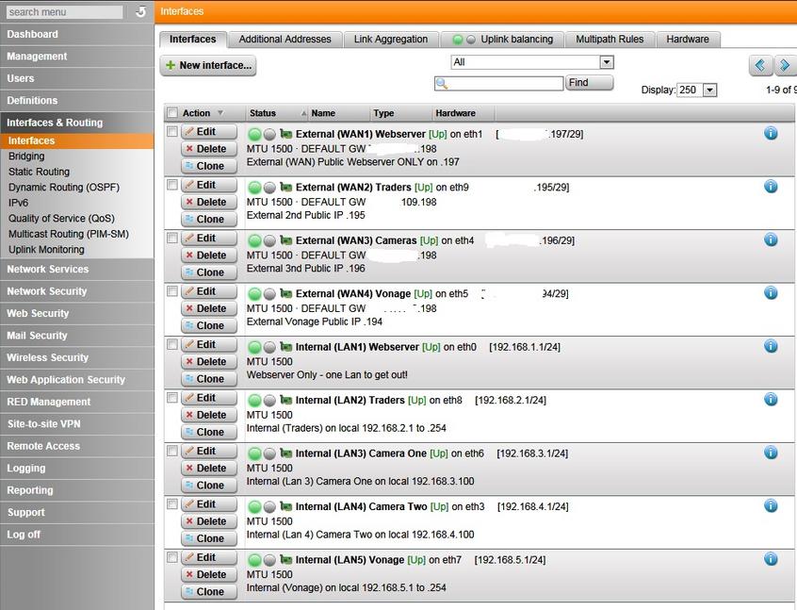Click the search menu input field
Screen dimensions: 797x610
[64, 12]
